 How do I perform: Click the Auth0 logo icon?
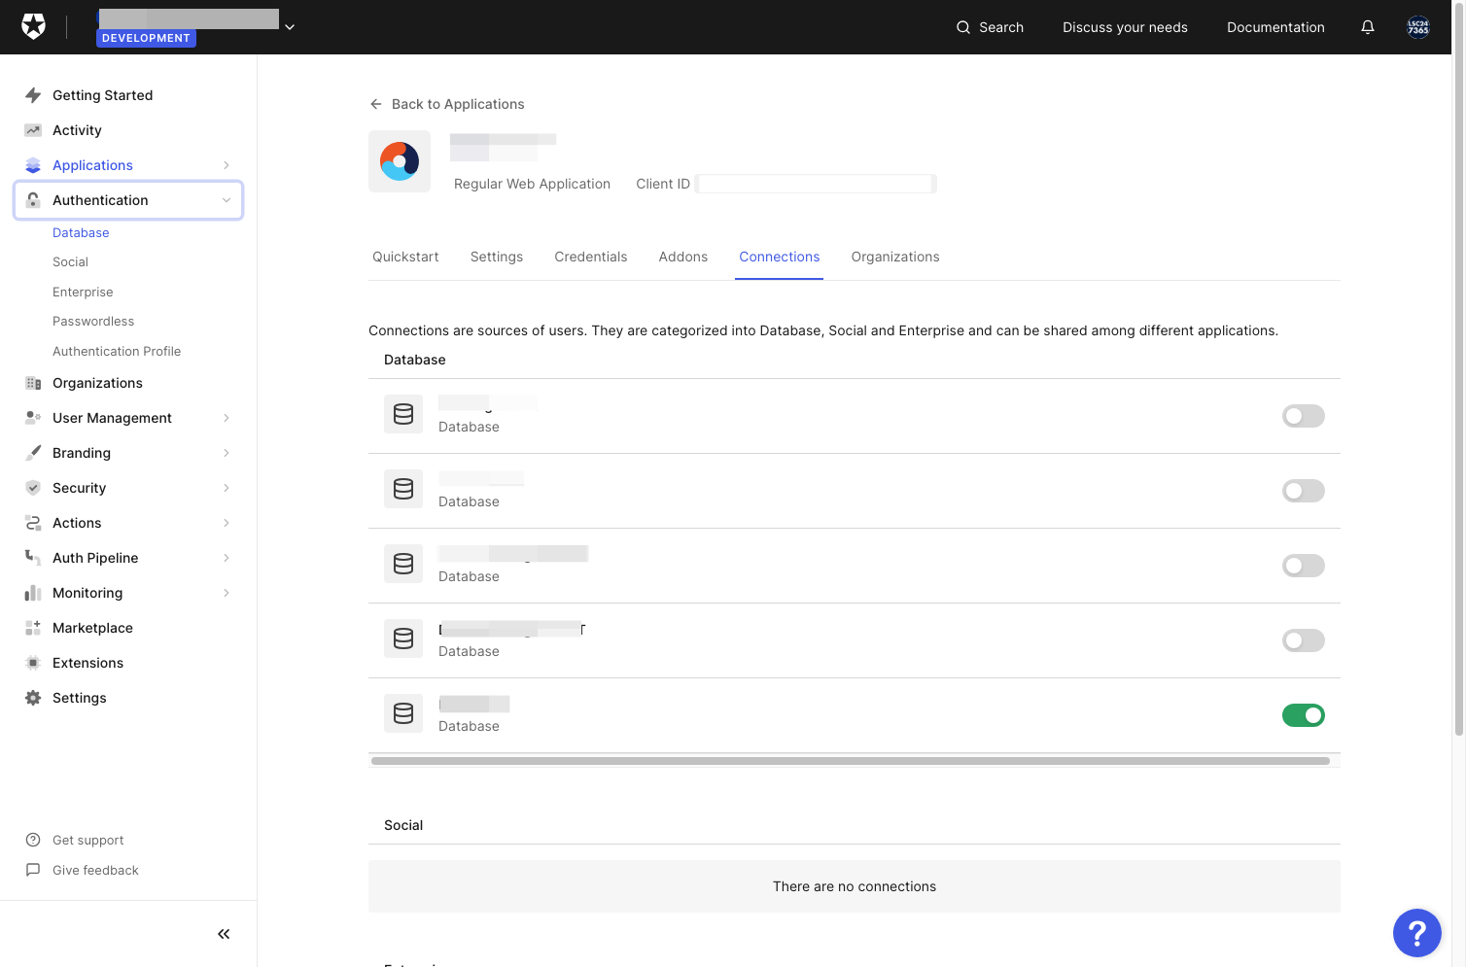[33, 27]
